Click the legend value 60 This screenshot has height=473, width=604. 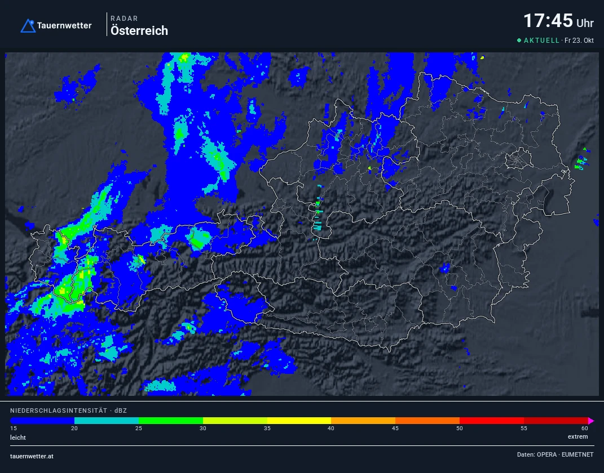pos(585,429)
